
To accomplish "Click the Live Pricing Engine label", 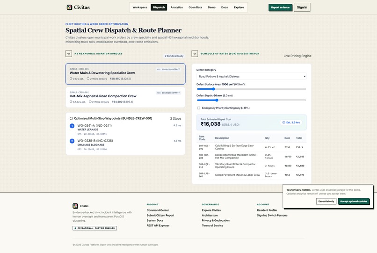I will pos(297,56).
